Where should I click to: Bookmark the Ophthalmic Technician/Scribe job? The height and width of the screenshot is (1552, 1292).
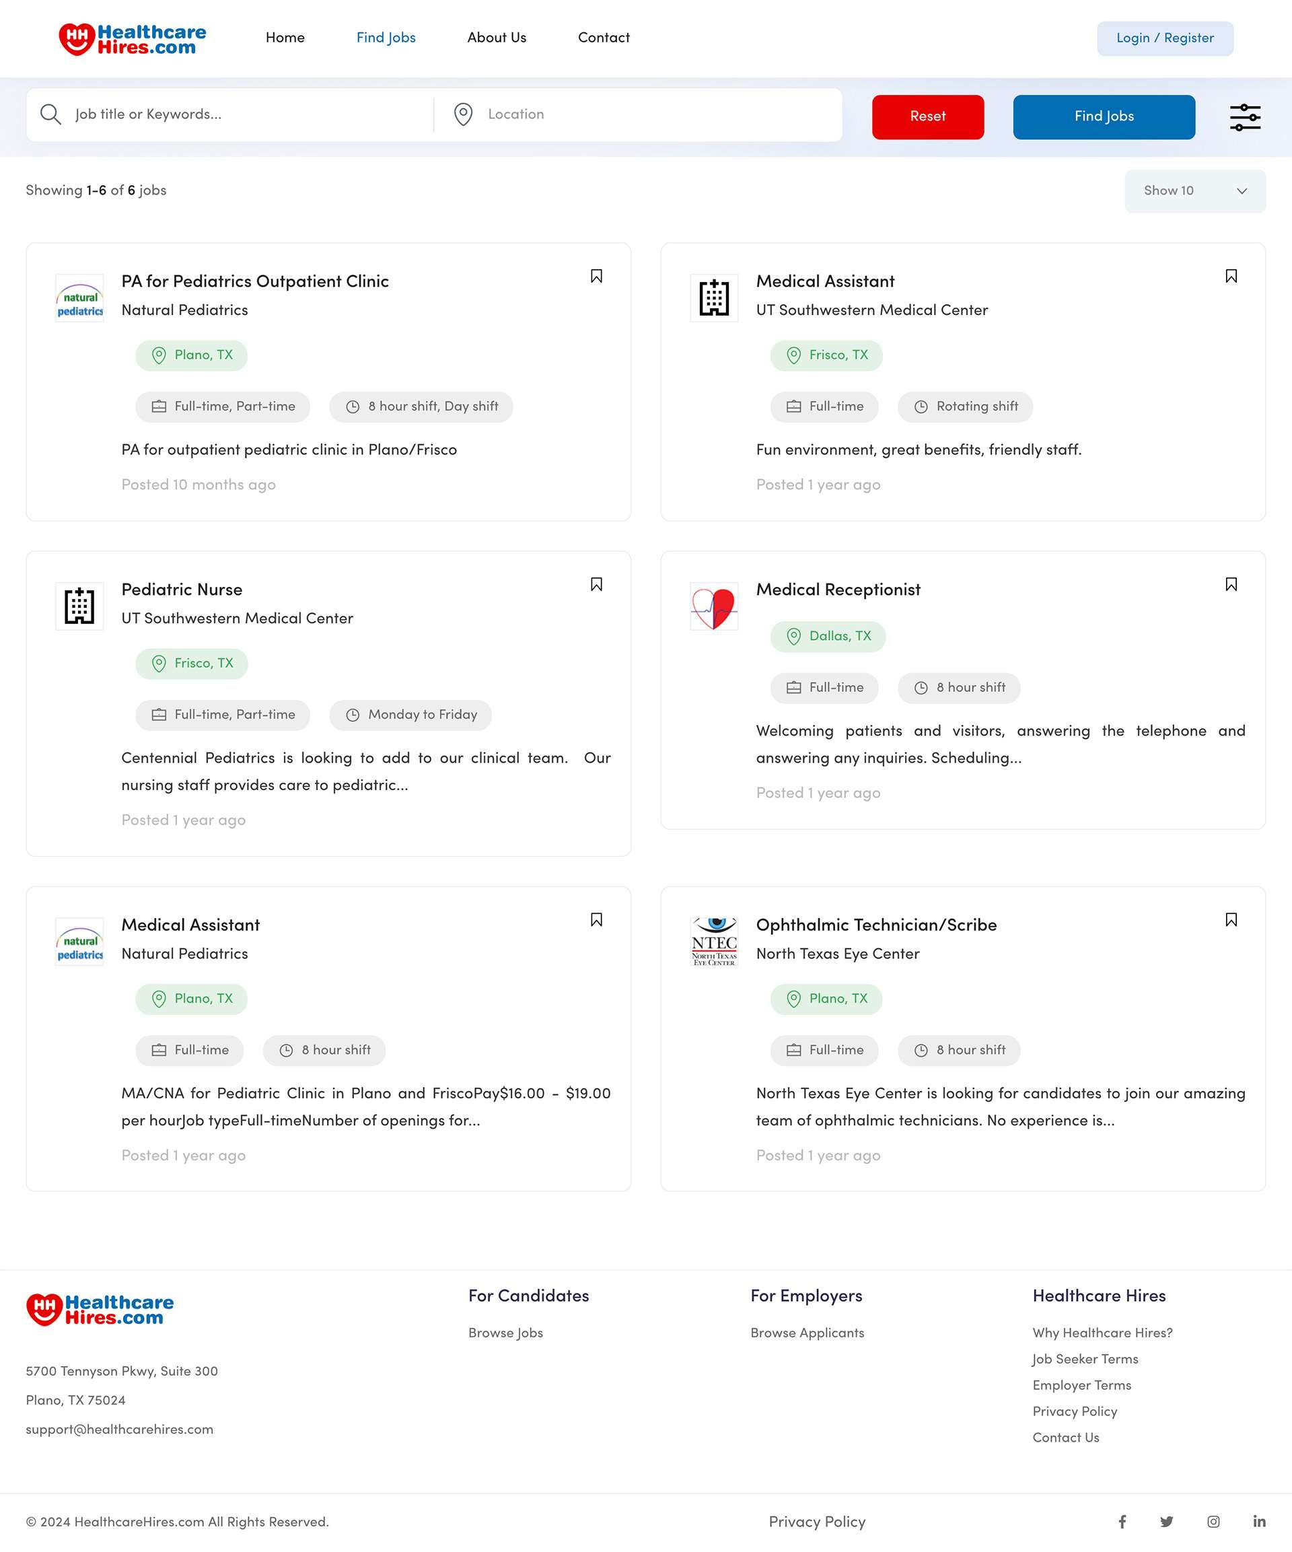click(x=1231, y=919)
